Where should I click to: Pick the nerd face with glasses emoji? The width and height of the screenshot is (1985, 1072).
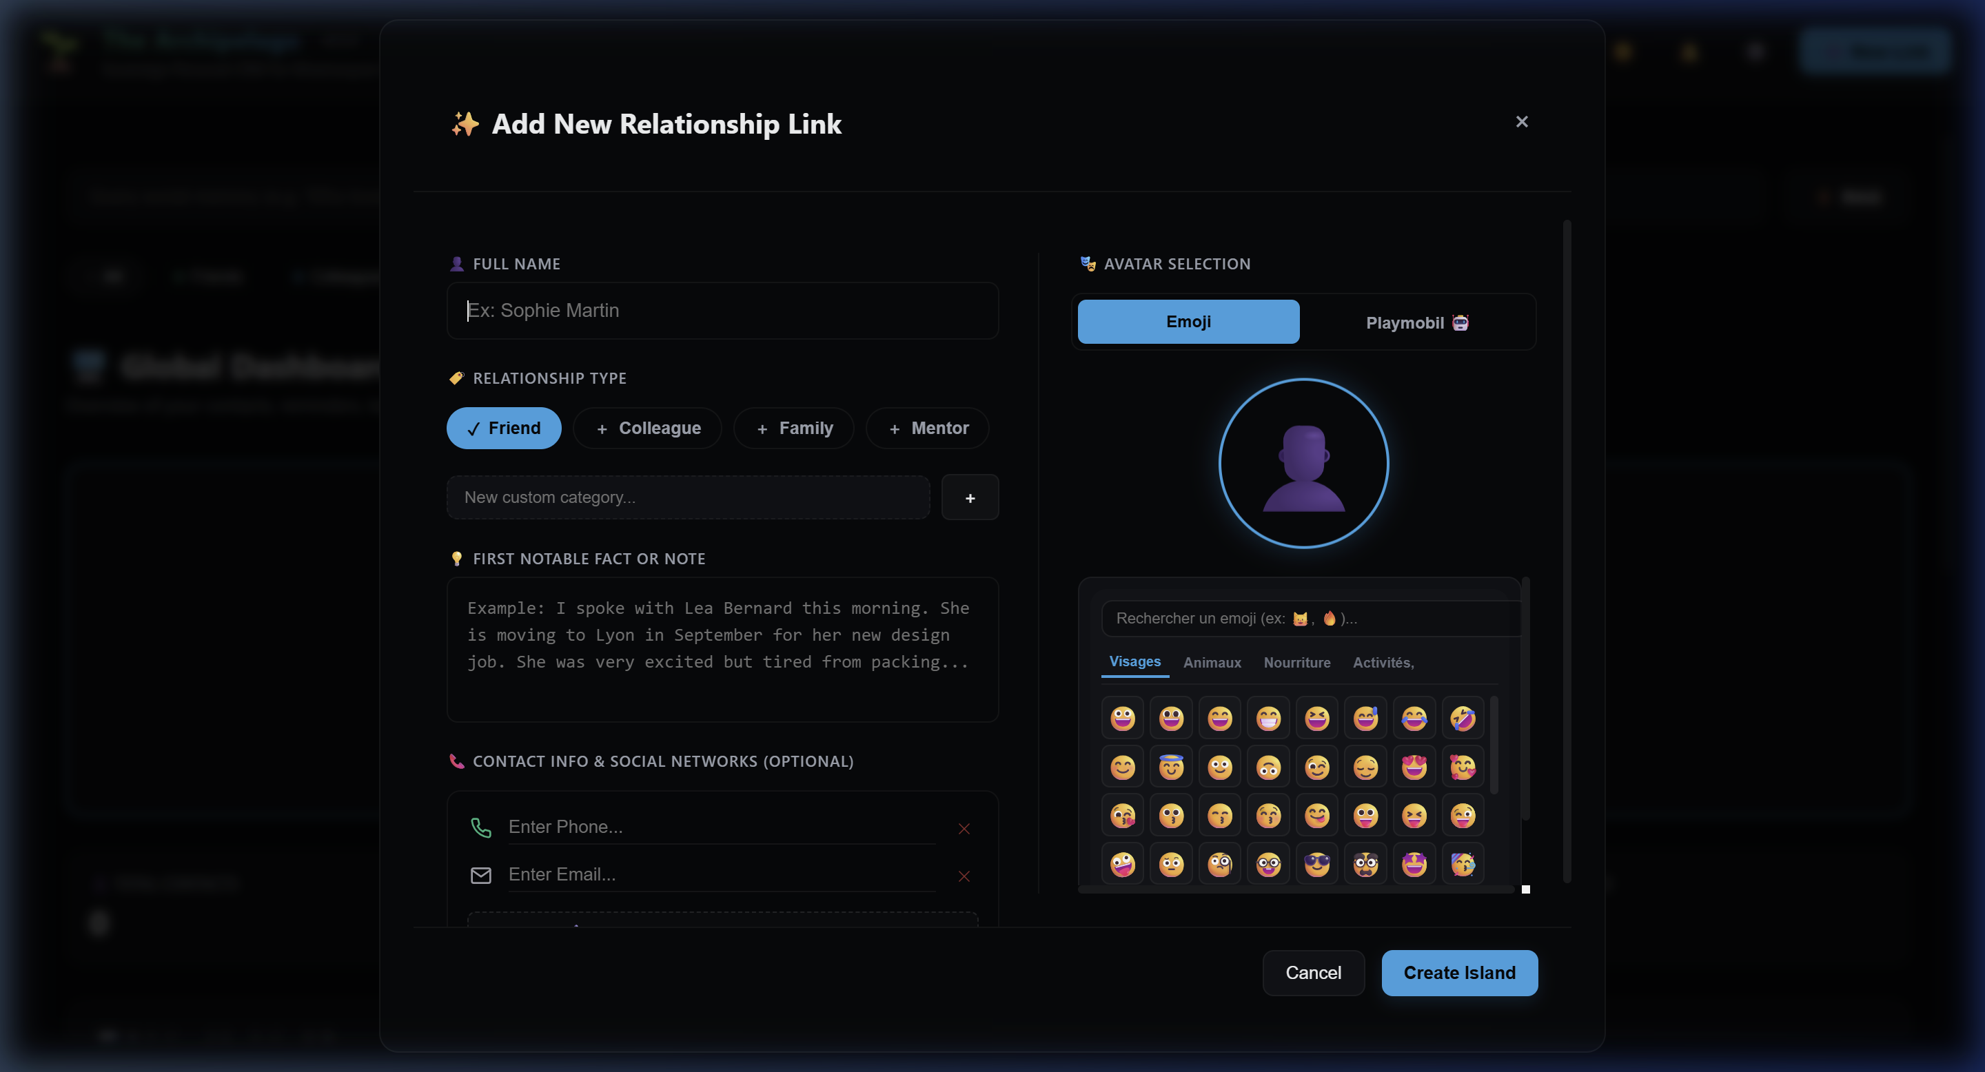tap(1268, 864)
